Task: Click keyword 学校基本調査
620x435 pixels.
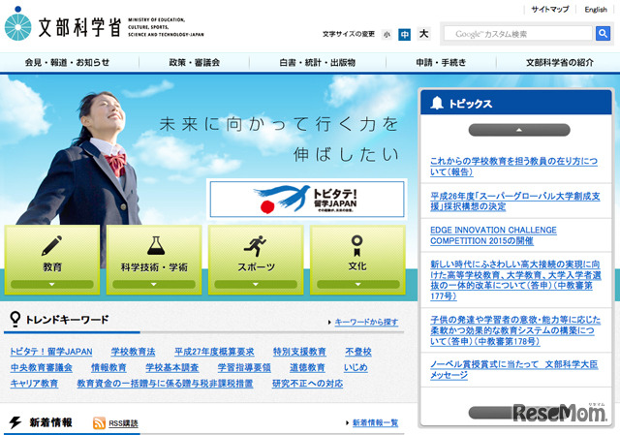Action: (172, 367)
